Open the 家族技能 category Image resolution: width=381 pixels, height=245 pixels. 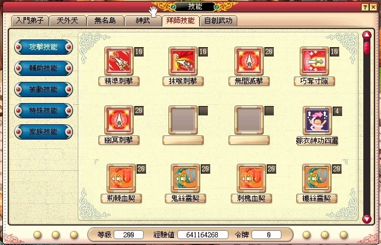44,132
